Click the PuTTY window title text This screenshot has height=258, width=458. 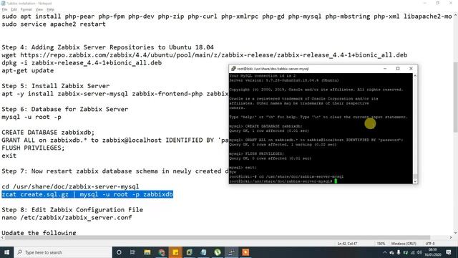click(x=273, y=69)
